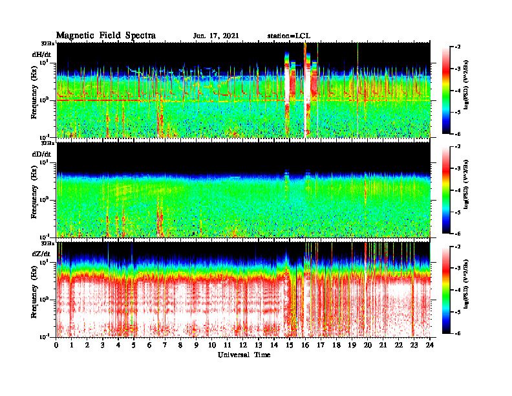This screenshot has width=512, height=396.
Task: Click hour "16" on the Universal Time axis
Action: (305, 346)
